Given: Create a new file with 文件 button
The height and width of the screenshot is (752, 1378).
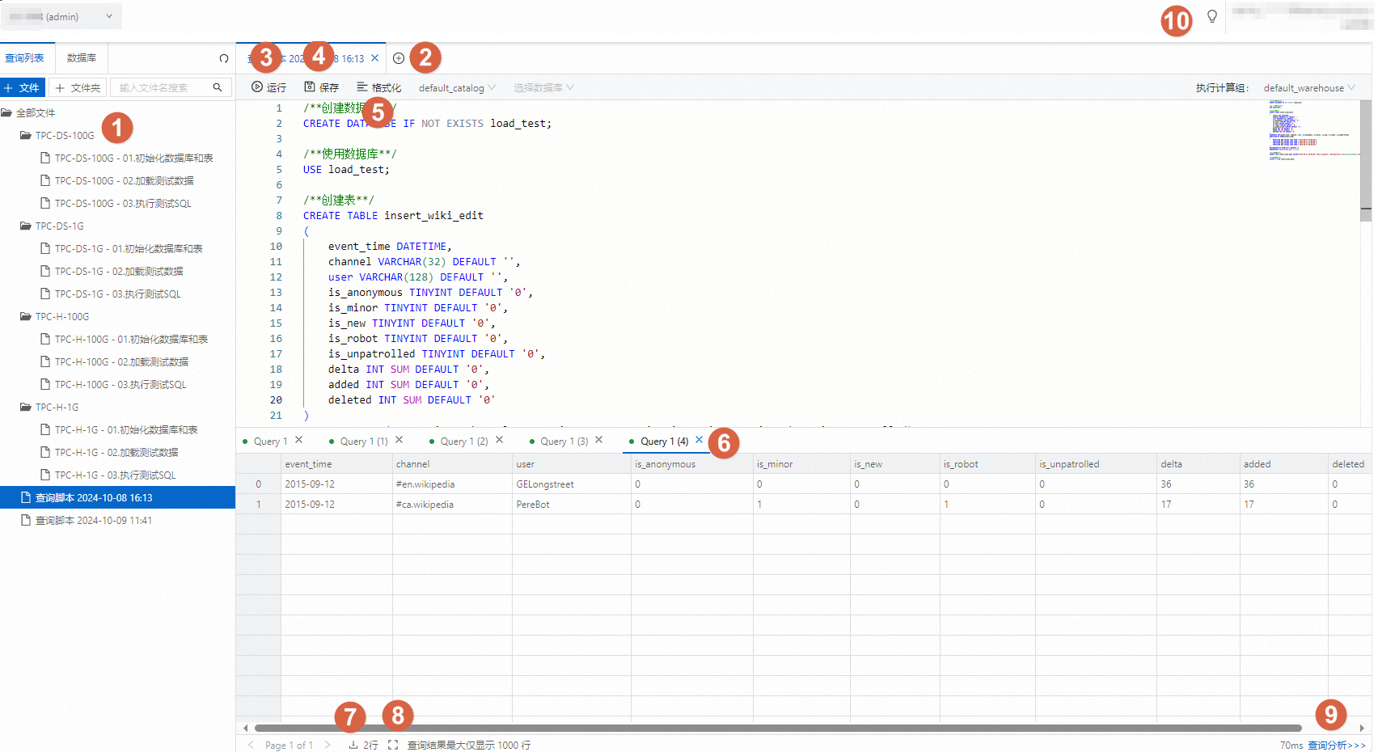Looking at the screenshot, I should pos(23,87).
